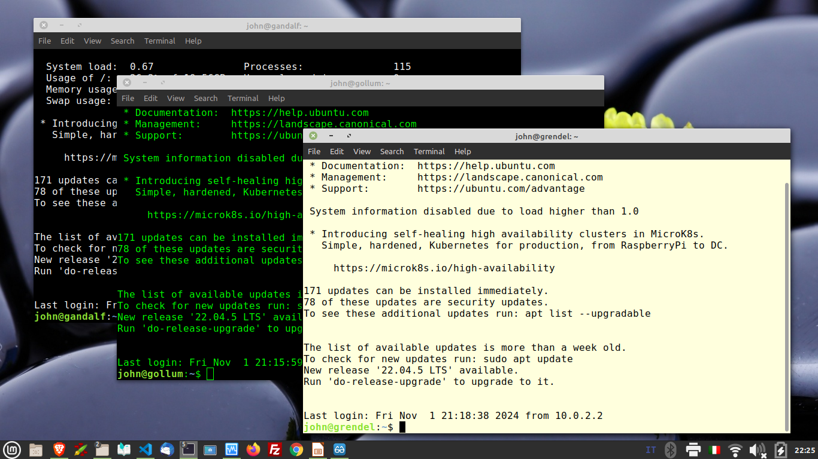Open the Search menu in the gollum terminal
This screenshot has height=459, width=818.
tap(205, 99)
